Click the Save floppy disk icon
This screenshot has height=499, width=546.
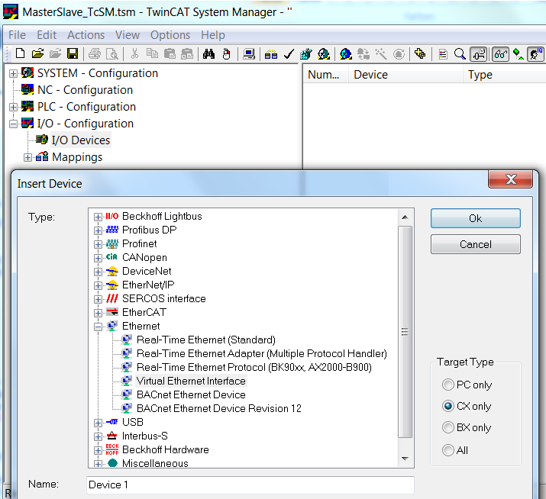click(73, 54)
